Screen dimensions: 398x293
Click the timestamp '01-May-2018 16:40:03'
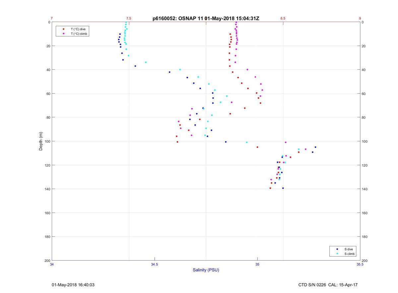[x=73, y=285]
